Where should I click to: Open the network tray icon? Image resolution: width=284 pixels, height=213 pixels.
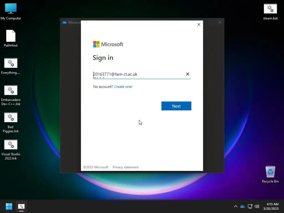[x=250, y=206]
